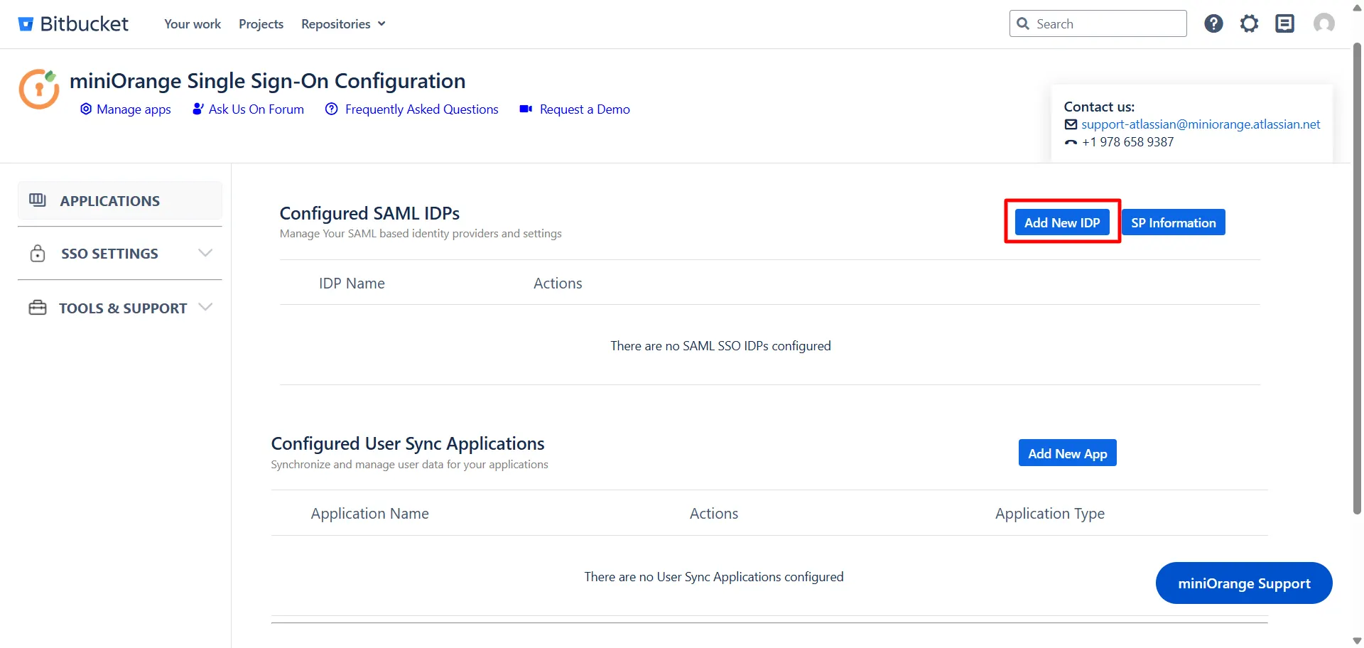Click the email envelope icon under Contact us
Viewport: 1364px width, 648px height.
click(x=1071, y=124)
